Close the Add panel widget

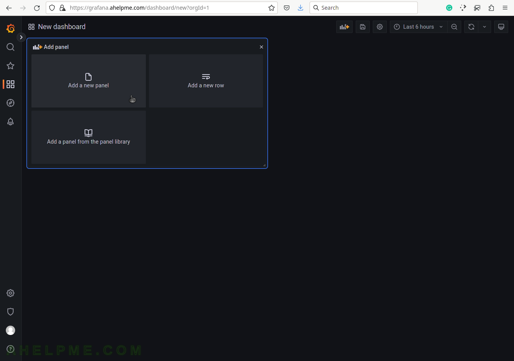pos(261,47)
